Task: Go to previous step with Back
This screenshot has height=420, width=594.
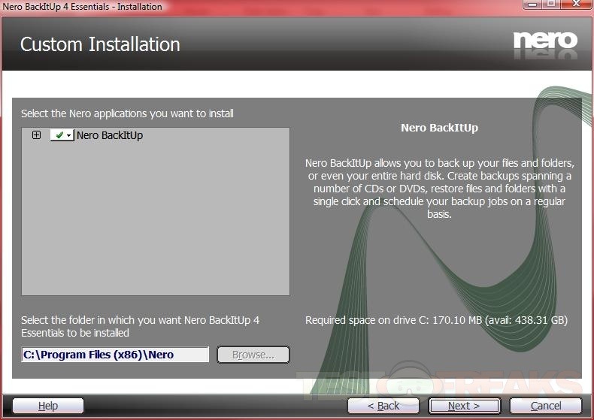Action: [x=383, y=406]
